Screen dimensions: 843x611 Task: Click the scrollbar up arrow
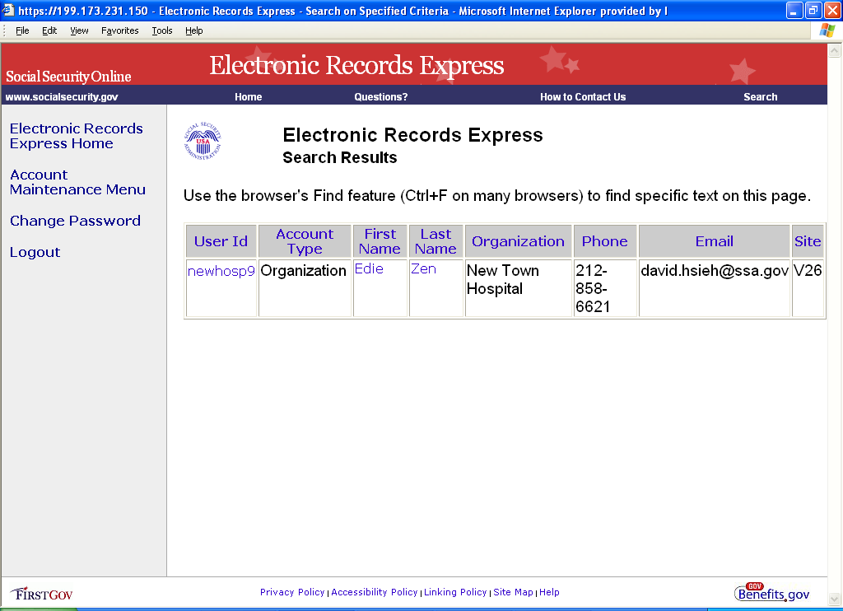pos(835,50)
